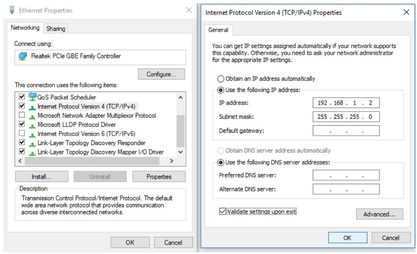Select Obtain an IP address automatically
Screen dimensions: 417x254
[221, 79]
